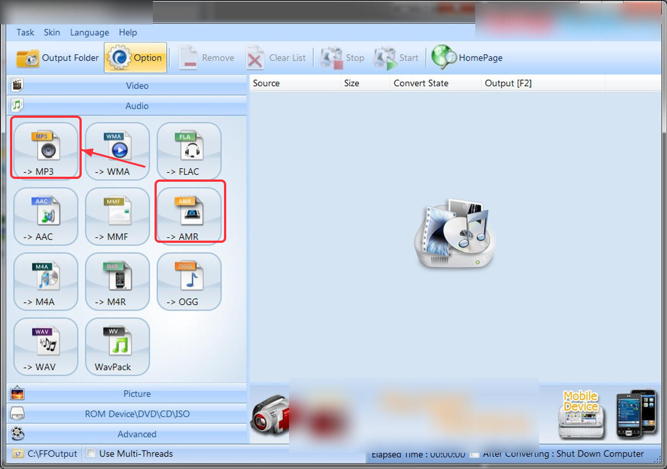
Task: Select the AMR audio format icon
Action: [189, 216]
